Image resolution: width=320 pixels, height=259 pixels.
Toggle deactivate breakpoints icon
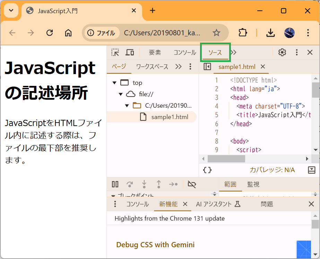[192, 185]
